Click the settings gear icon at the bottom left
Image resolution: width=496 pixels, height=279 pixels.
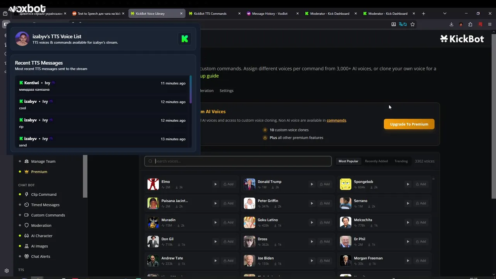(x=7, y=271)
